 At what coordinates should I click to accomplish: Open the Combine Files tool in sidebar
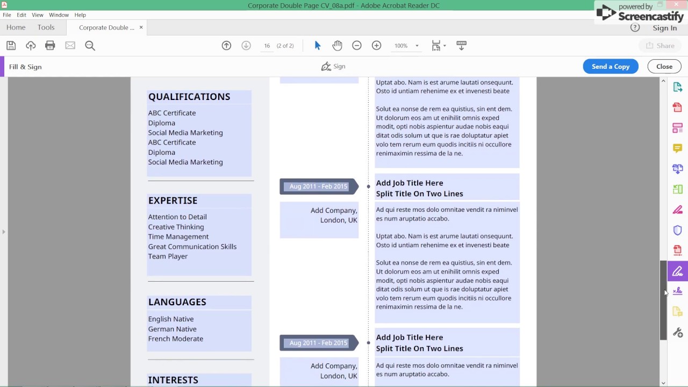(677, 169)
